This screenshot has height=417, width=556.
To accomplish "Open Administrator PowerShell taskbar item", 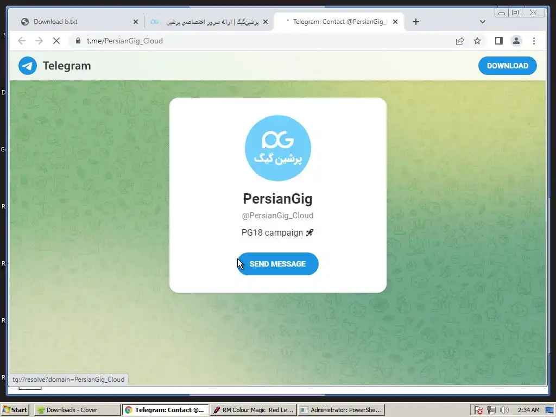I will tap(341, 410).
